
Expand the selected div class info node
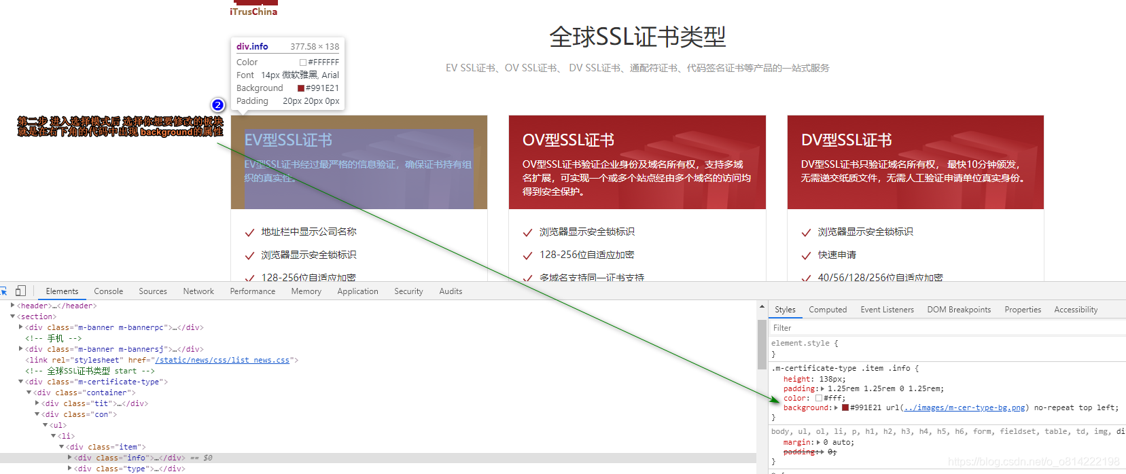tap(70, 458)
